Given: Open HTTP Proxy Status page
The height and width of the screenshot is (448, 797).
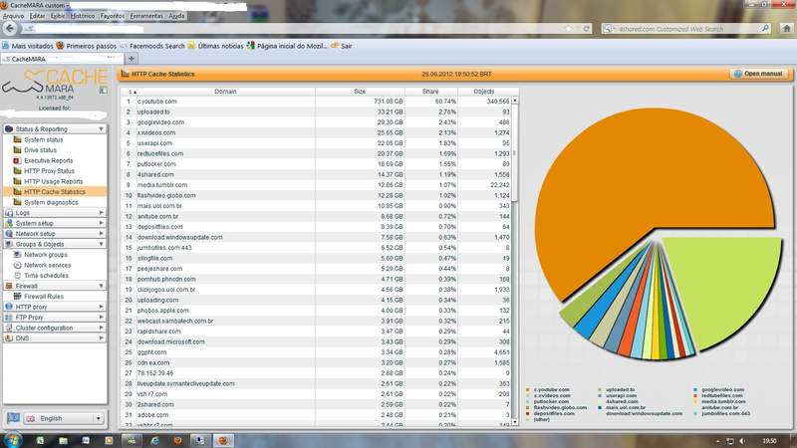Looking at the screenshot, I should pos(49,171).
